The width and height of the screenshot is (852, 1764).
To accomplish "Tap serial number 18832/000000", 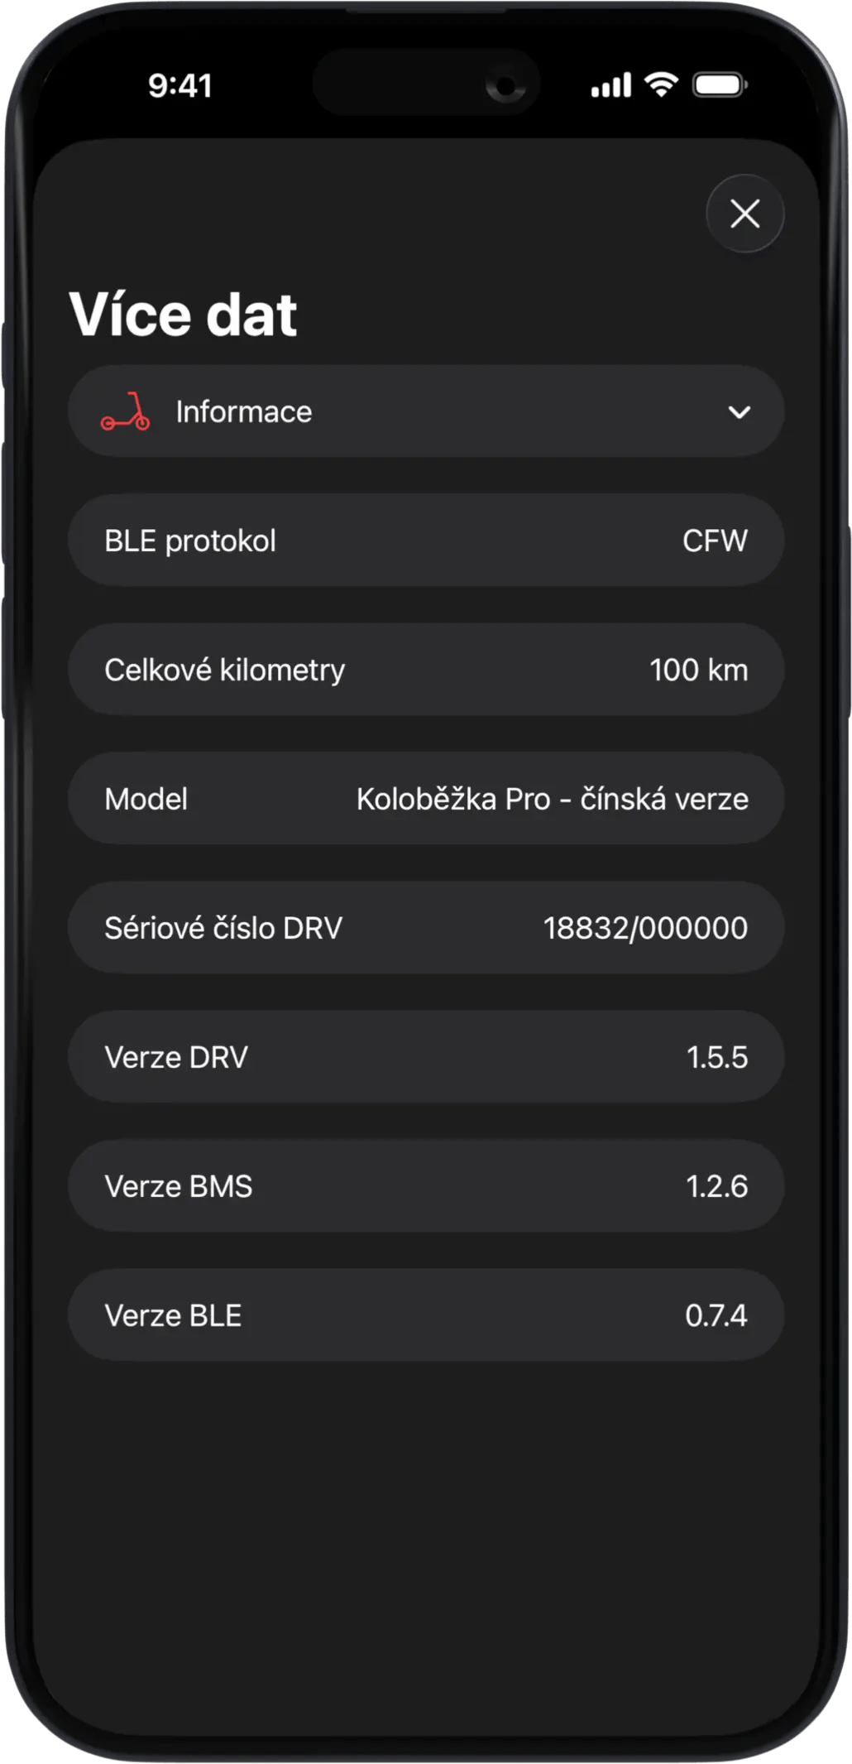I will [x=645, y=928].
